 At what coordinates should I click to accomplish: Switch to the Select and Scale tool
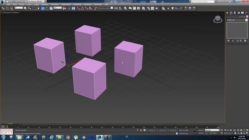51,8
